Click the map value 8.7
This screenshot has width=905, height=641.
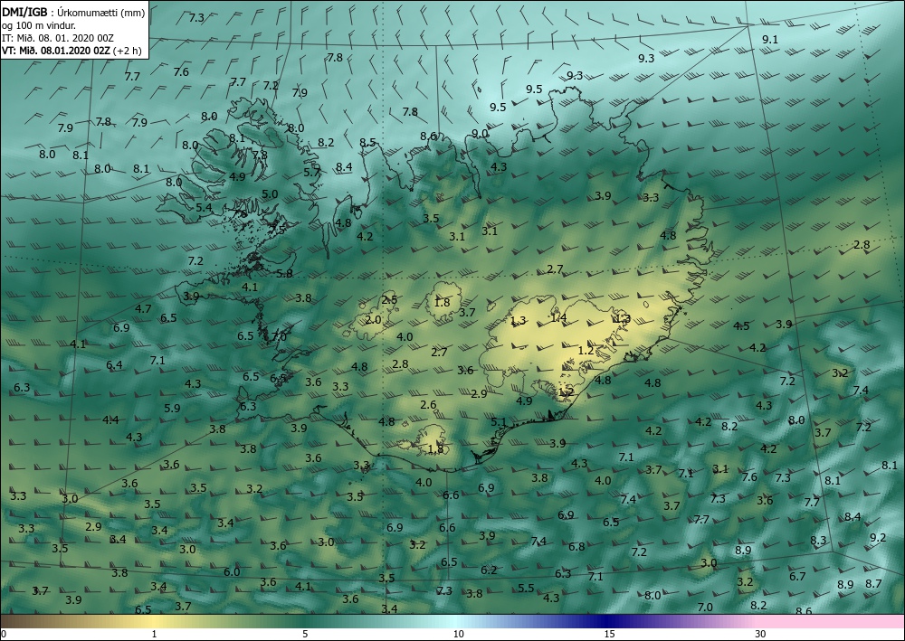[x=874, y=583]
